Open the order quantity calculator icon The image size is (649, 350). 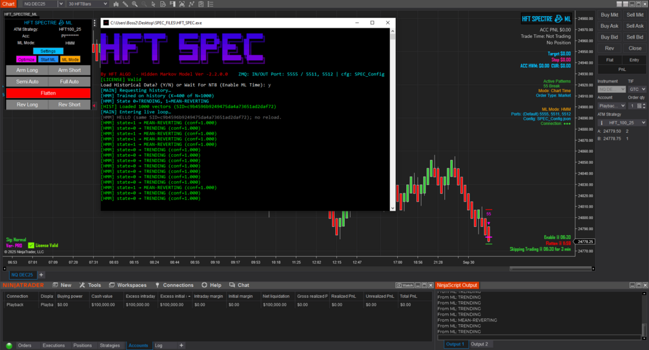639,106
